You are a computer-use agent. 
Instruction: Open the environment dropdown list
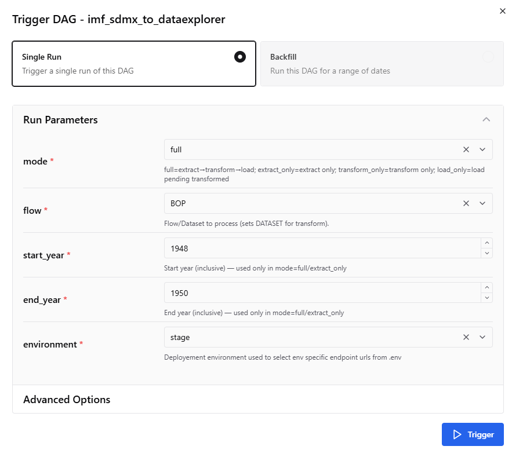[x=482, y=337]
